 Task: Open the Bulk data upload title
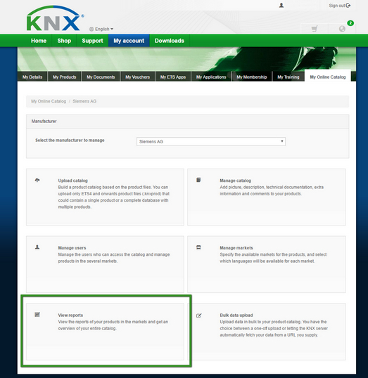pos(236,315)
